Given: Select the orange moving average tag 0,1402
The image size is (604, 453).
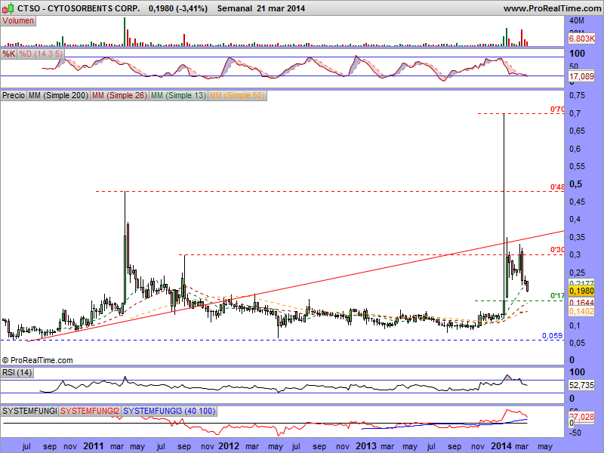Looking at the screenshot, I should point(581,311).
